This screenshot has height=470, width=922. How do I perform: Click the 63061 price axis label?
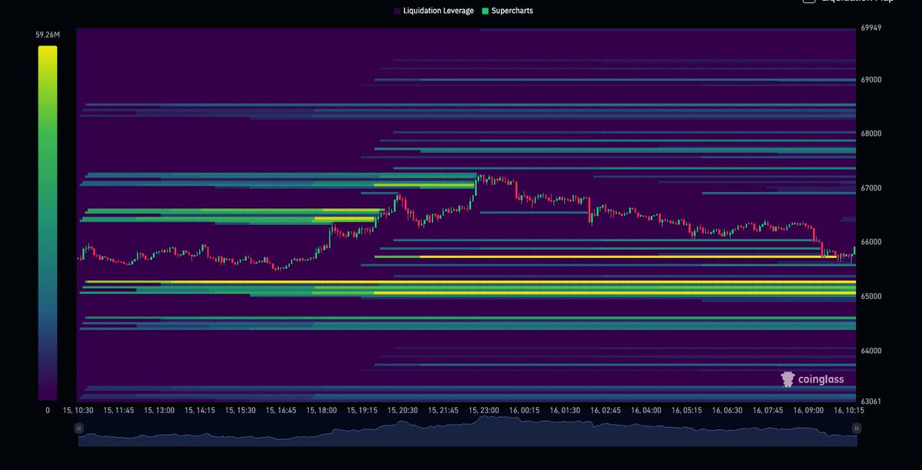pos(872,402)
